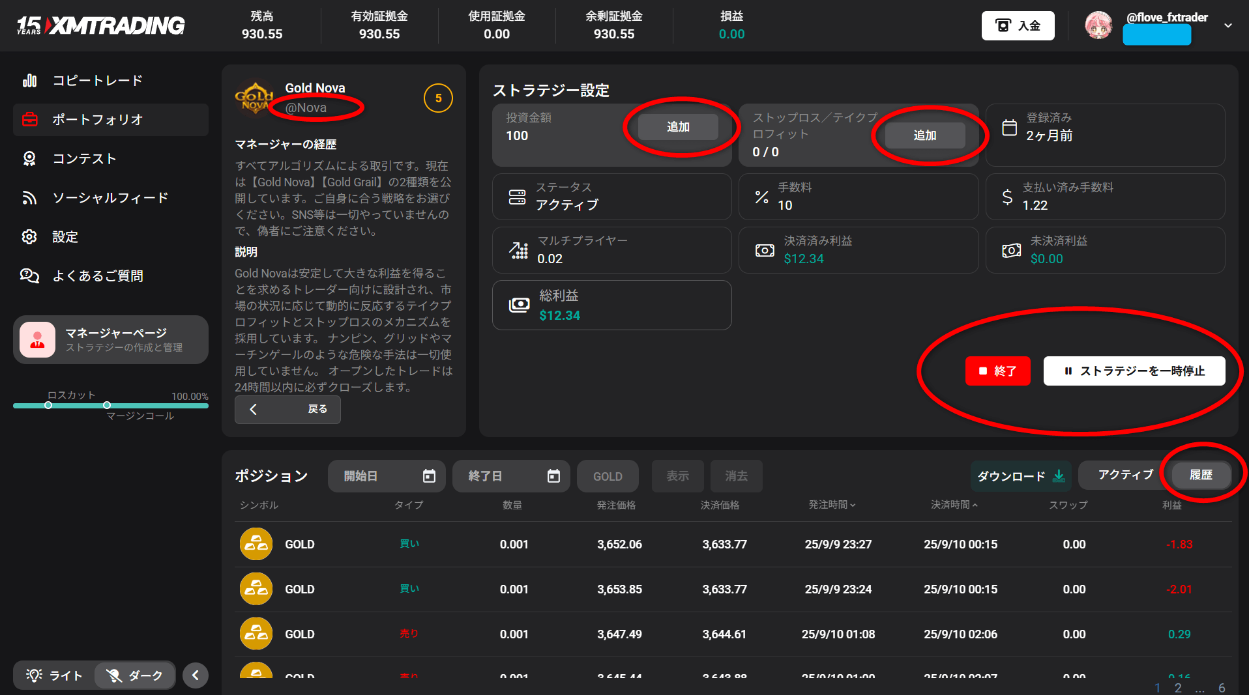Click the FAQ chat bubble icon

tap(29, 276)
